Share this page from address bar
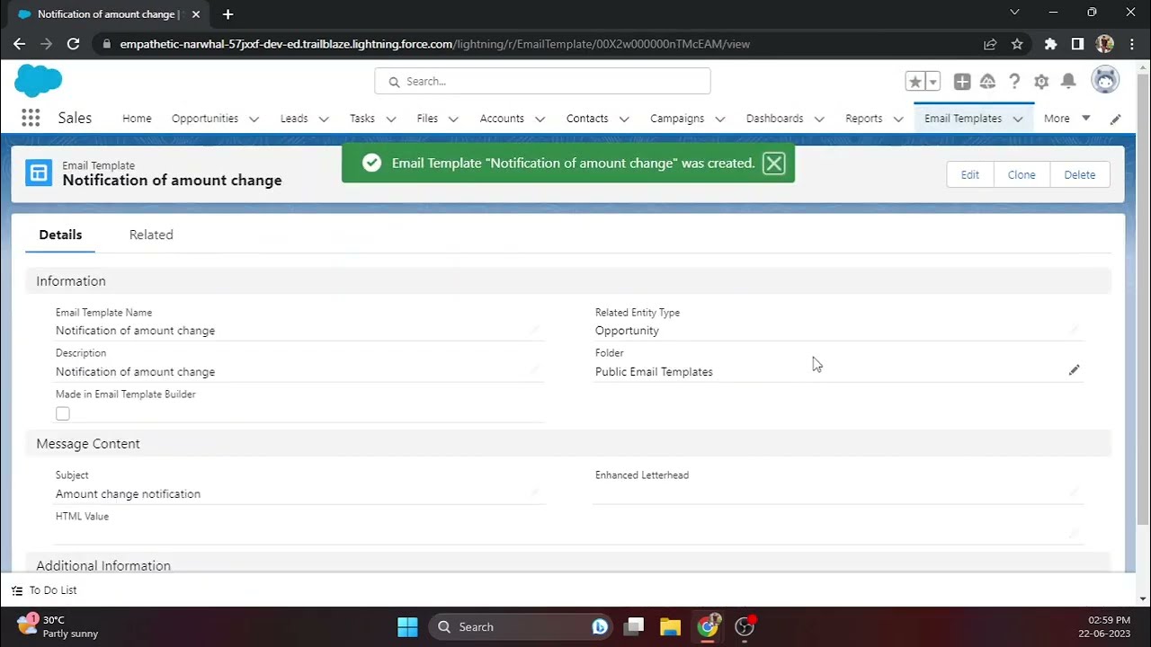This screenshot has width=1151, height=647. (x=990, y=43)
